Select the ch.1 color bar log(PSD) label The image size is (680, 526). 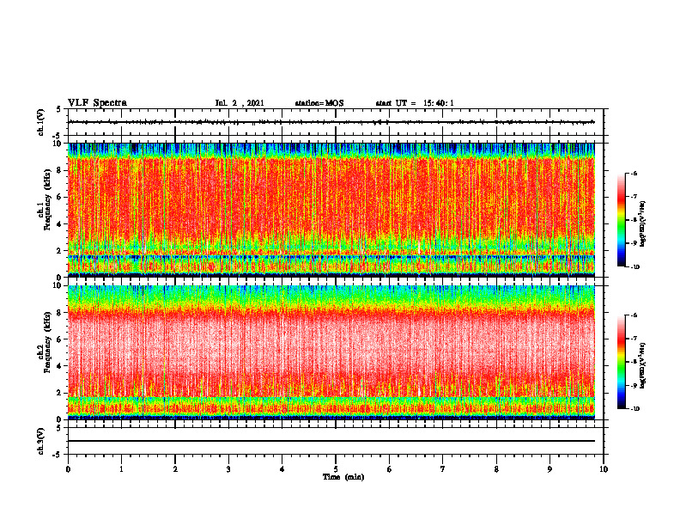pyautogui.click(x=643, y=224)
